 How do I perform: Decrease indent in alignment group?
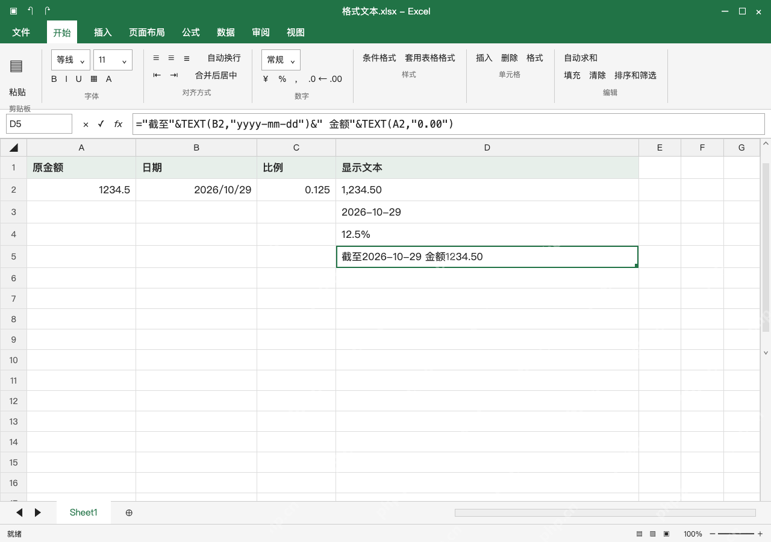click(x=157, y=75)
